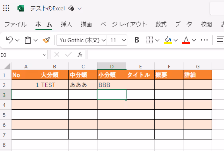
Task: Select the Format Painter brush
Action: pos(47,40)
